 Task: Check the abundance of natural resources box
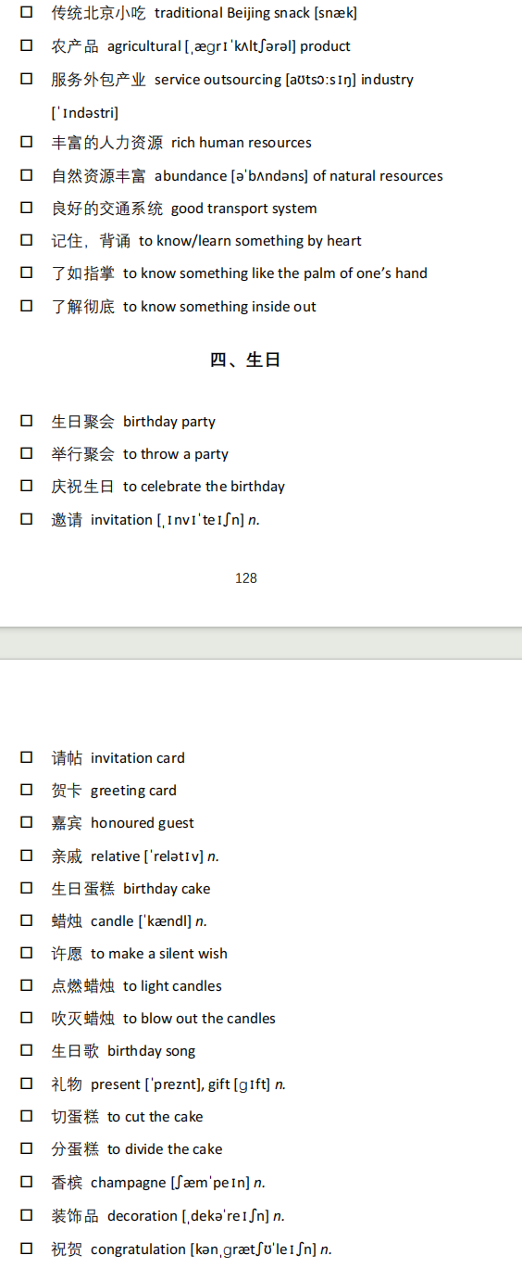coord(27,175)
